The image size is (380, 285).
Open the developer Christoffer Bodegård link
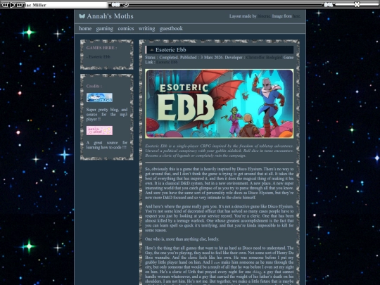tap(264, 58)
